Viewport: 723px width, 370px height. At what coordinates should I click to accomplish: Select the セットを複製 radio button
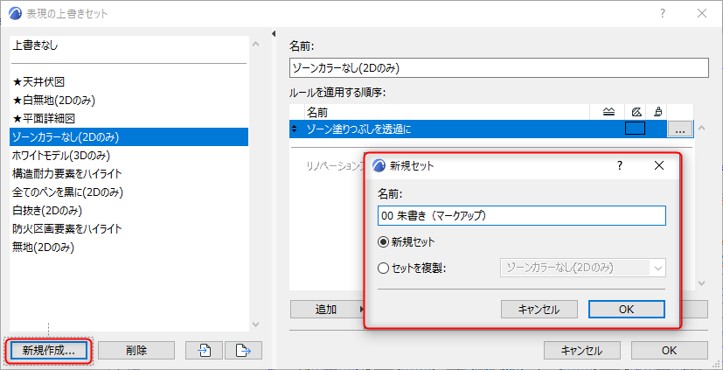coord(383,268)
